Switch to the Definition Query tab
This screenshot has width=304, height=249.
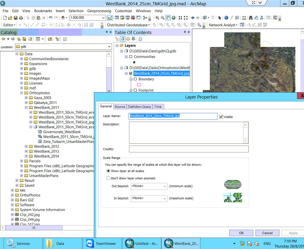point(139,107)
